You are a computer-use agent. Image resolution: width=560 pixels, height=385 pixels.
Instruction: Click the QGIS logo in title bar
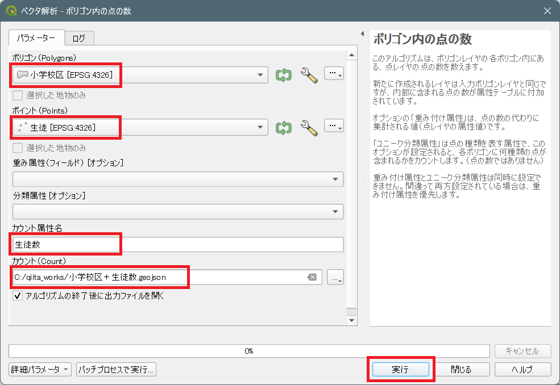(11, 11)
